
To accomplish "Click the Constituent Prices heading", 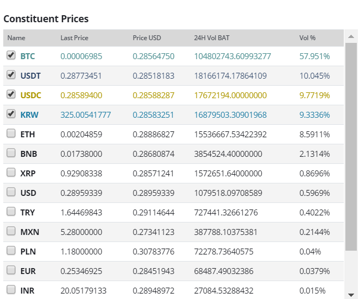I will click(x=46, y=19).
